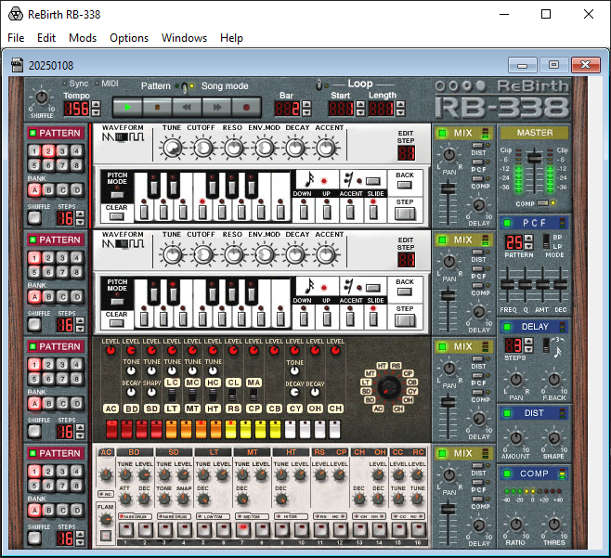The width and height of the screenshot is (611, 558).
Task: Toggle the Loop on/off switch
Action: click(319, 84)
